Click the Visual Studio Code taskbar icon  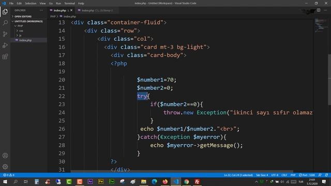point(176,181)
